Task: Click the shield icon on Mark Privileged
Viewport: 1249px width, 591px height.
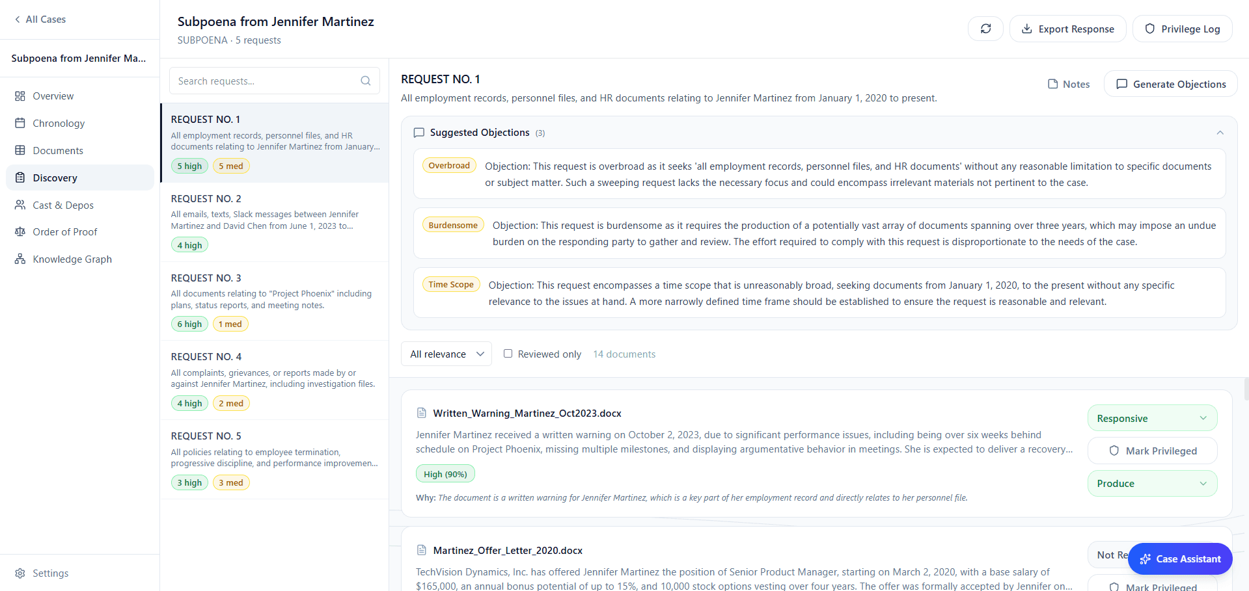Action: 1114,451
